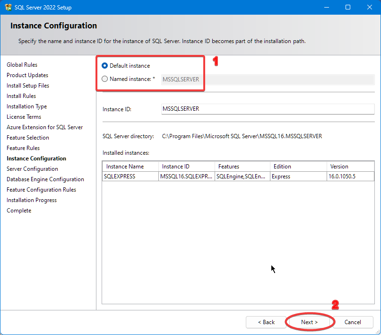Select the Complete step

19,211
